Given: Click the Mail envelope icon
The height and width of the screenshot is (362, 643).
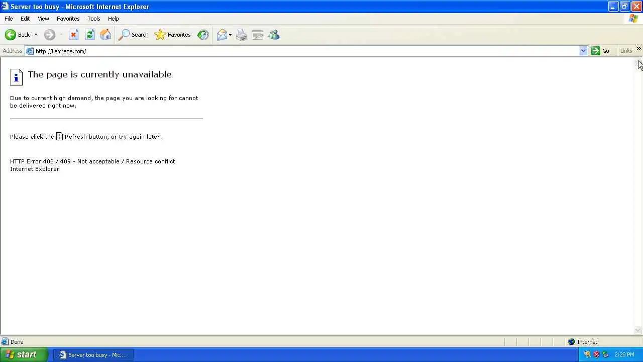Looking at the screenshot, I should (222, 35).
